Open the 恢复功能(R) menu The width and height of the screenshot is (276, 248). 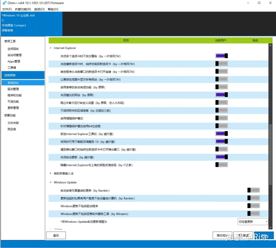(23, 9)
